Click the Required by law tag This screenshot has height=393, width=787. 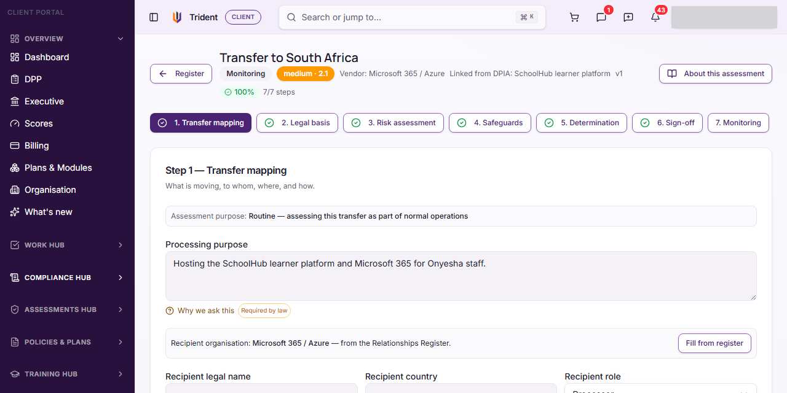point(264,311)
